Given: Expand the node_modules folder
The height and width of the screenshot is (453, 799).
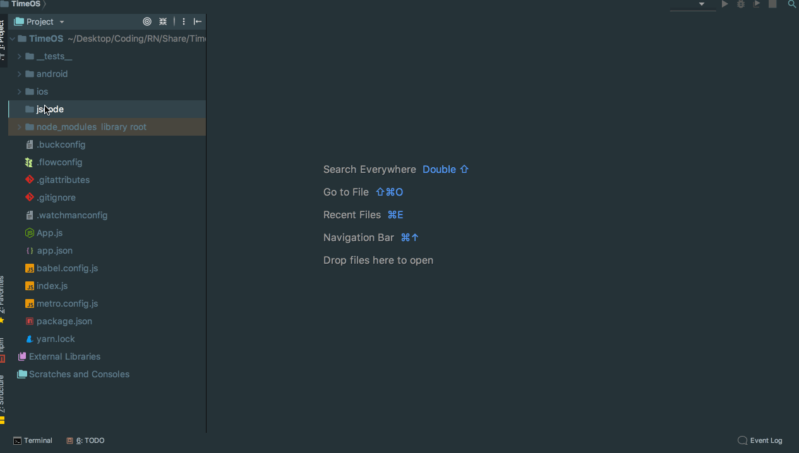Looking at the screenshot, I should pyautogui.click(x=19, y=127).
